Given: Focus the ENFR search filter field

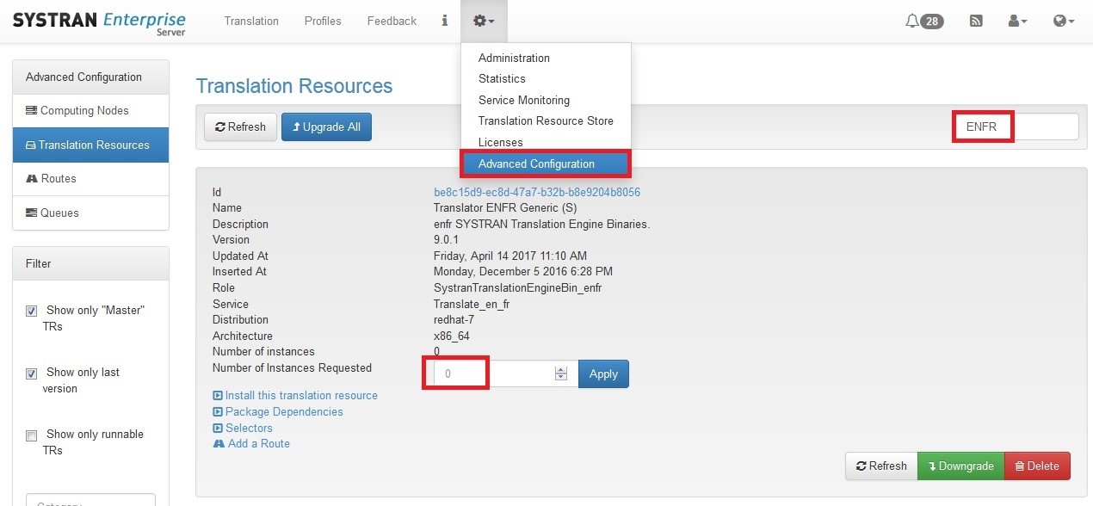Looking at the screenshot, I should click(1016, 126).
